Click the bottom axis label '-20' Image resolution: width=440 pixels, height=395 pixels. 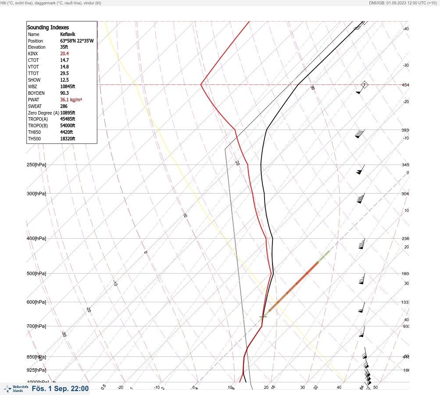pyautogui.click(x=120, y=388)
